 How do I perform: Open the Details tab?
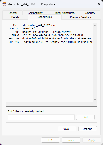click(16, 17)
